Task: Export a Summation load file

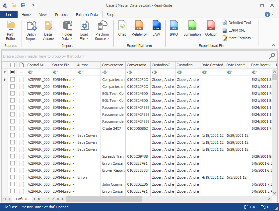Action: (192, 29)
